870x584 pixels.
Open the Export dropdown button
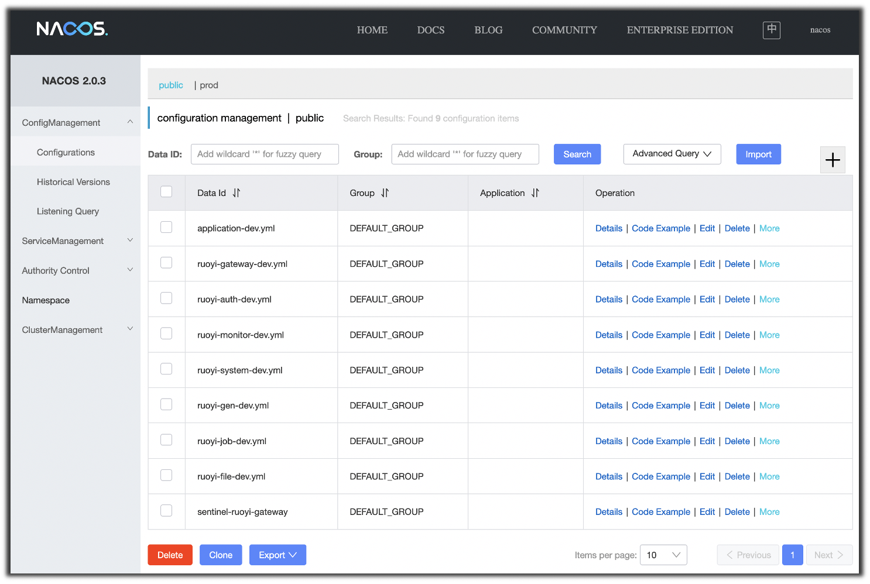[278, 555]
